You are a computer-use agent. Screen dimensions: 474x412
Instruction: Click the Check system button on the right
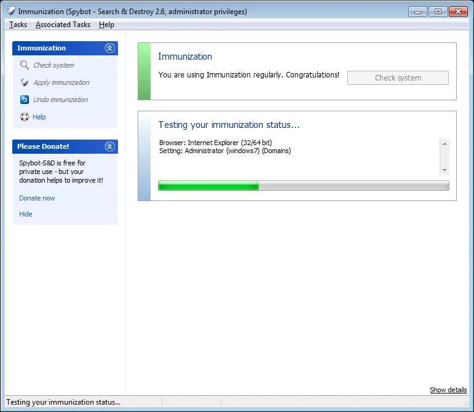click(398, 77)
